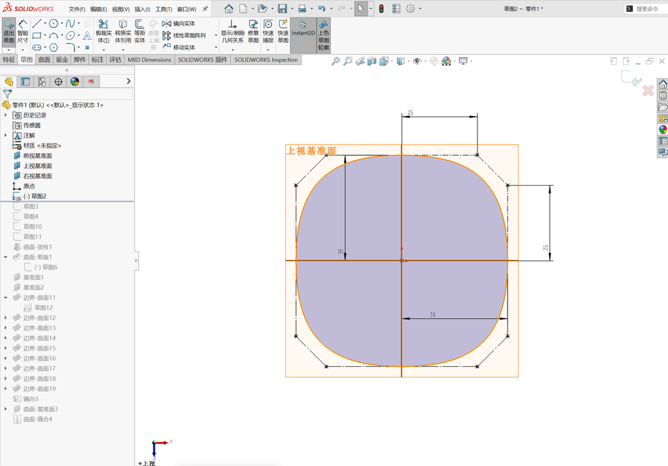Select the Polygon sketch tool
This screenshot has height=466, width=668.
point(53,47)
